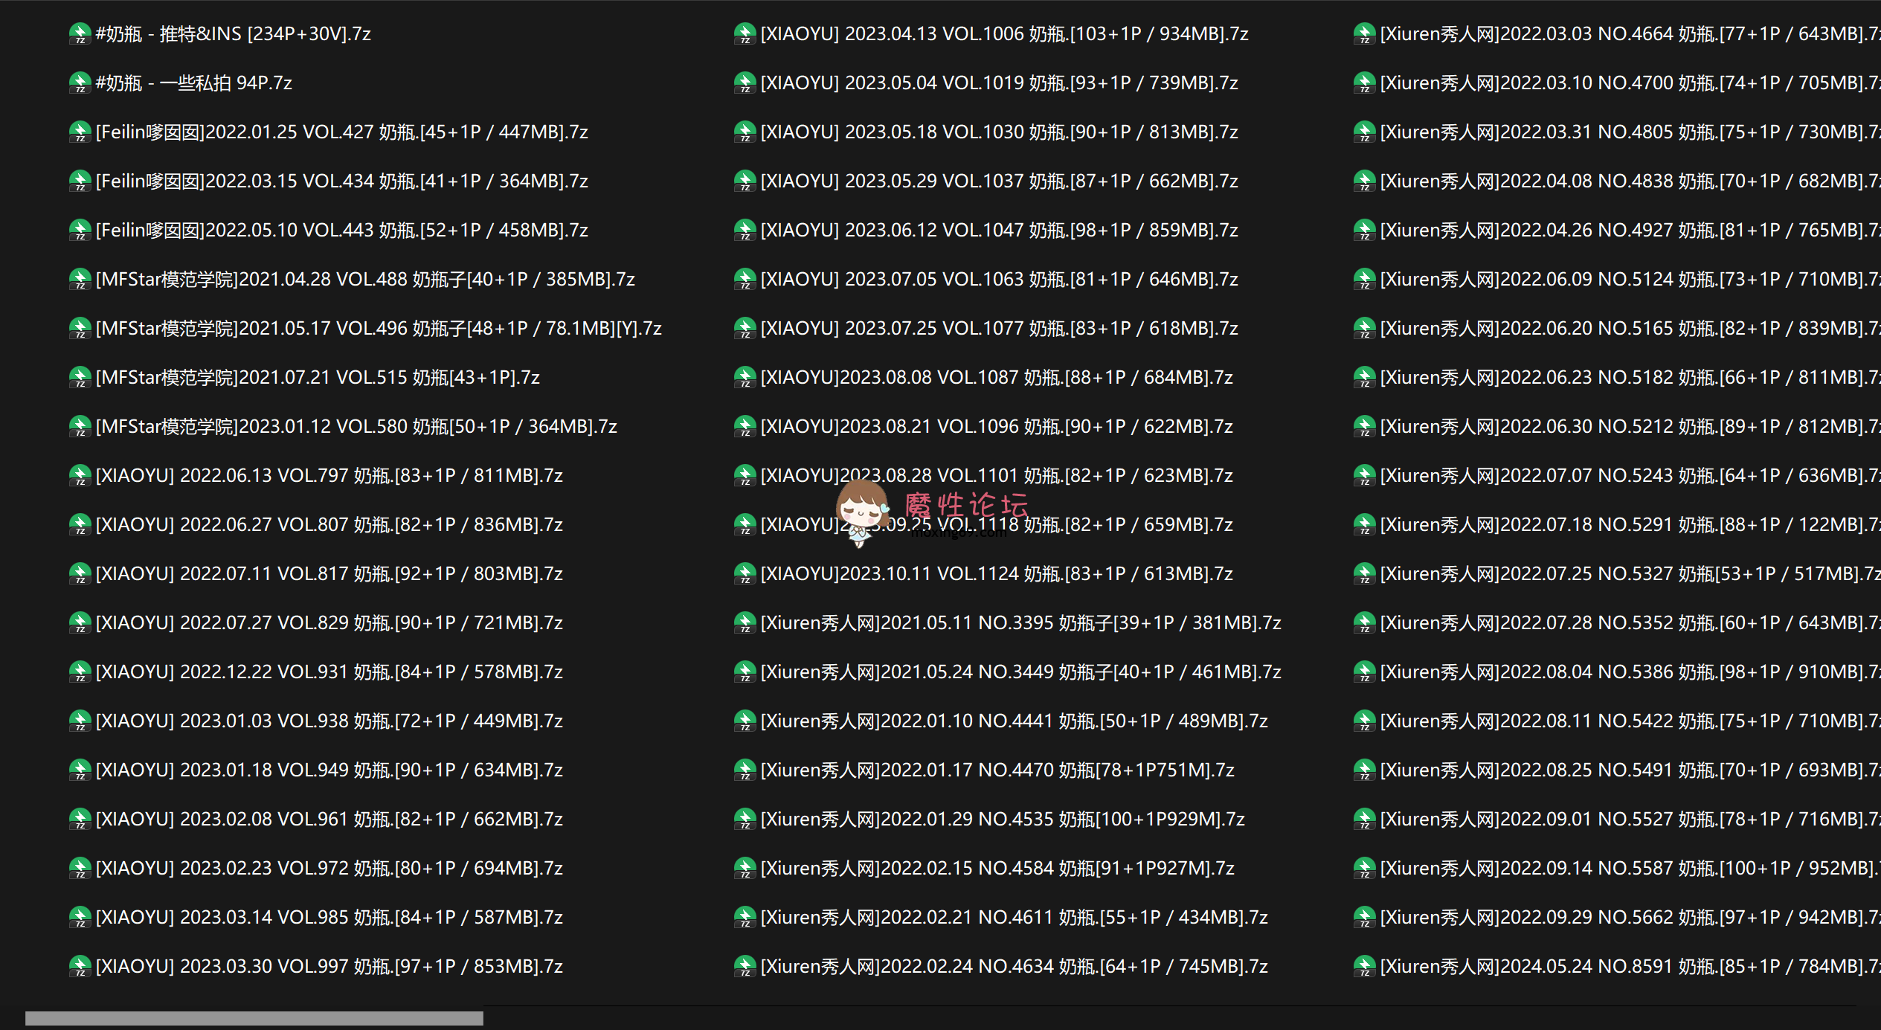Select the 7z icon for XIAOYU VOL.1124
The height and width of the screenshot is (1030, 1881).
(x=745, y=574)
